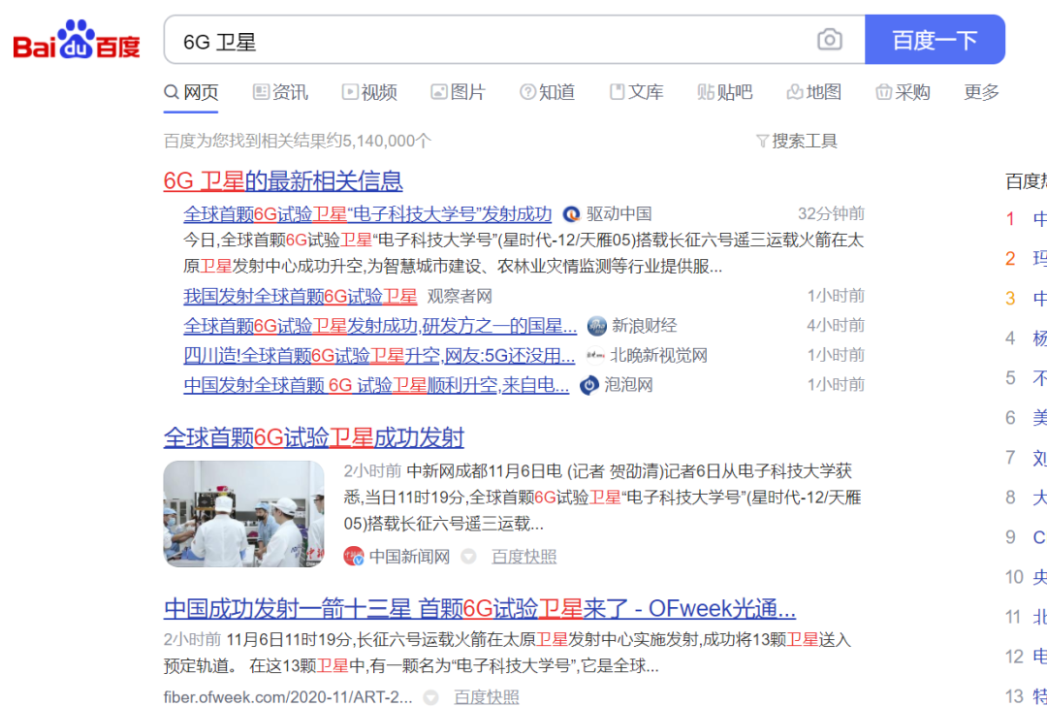Image resolution: width=1047 pixels, height=707 pixels.
Task: Click the 泡泡网 source name
Action: (628, 386)
